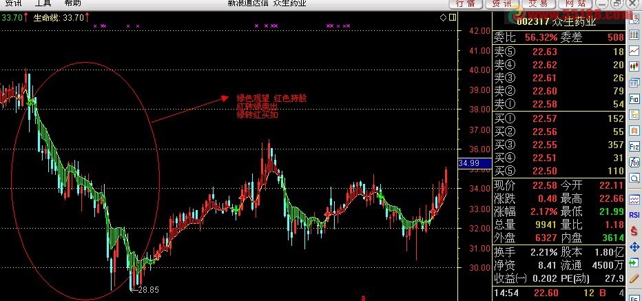This screenshot has width=642, height=301.
Task: Click the 内盘 3614 value
Action: (x=613, y=238)
